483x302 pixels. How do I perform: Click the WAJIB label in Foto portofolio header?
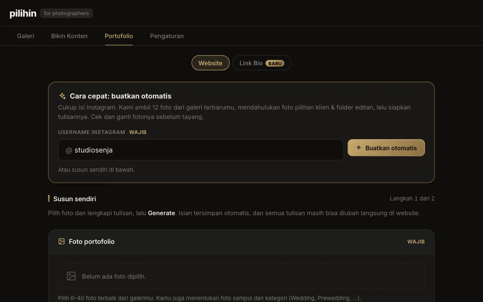tap(416, 242)
